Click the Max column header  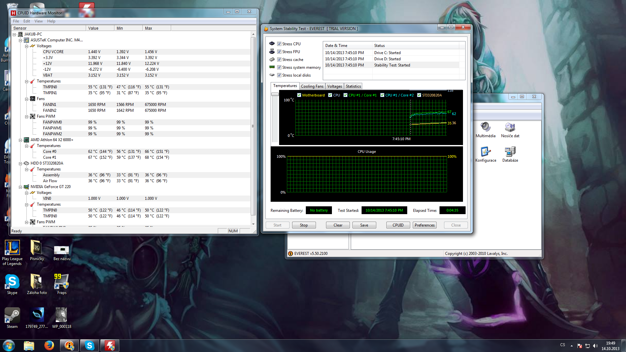(156, 28)
